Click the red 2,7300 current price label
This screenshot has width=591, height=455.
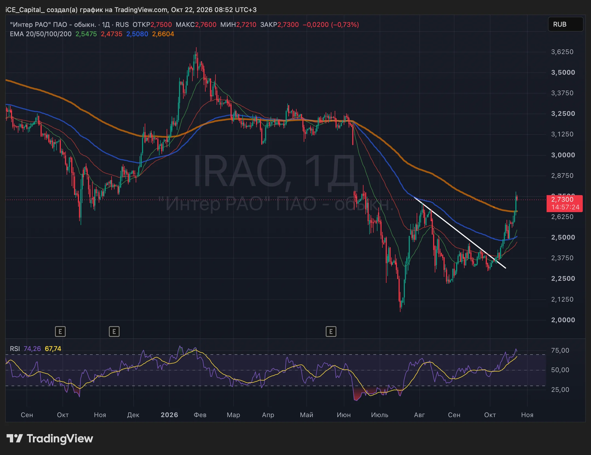point(564,203)
